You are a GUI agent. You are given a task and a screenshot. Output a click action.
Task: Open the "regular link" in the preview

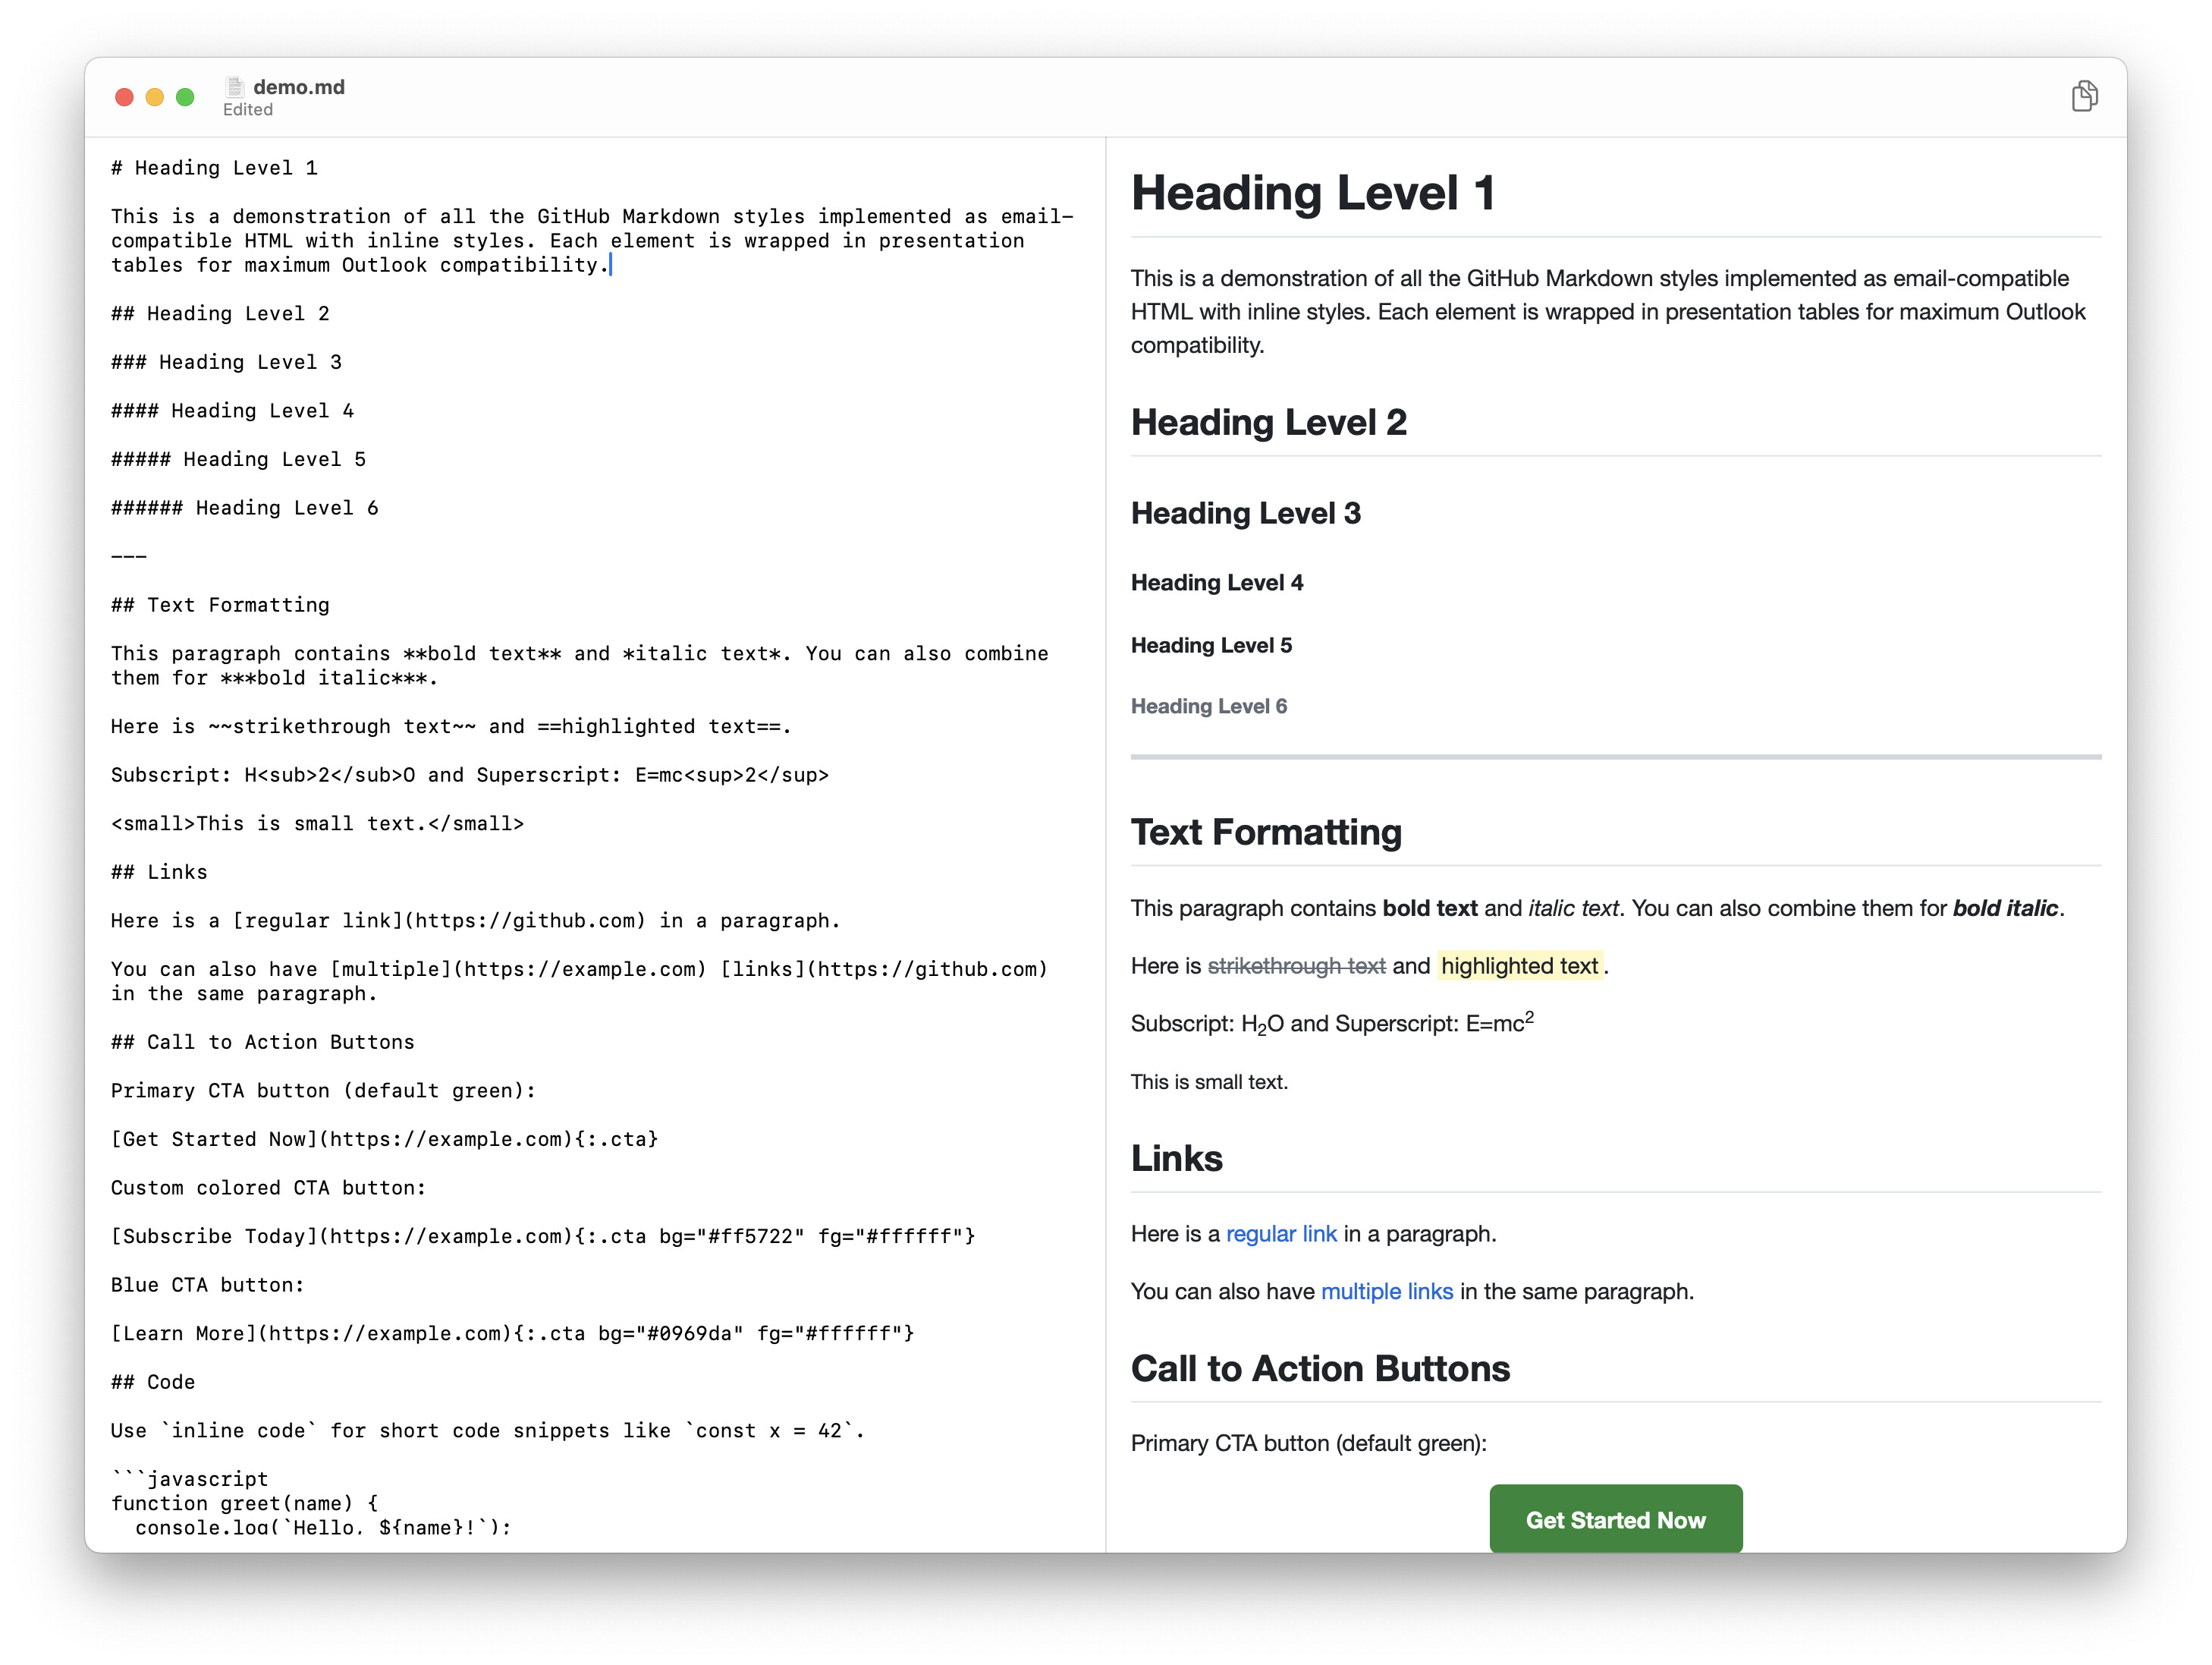click(1280, 1234)
